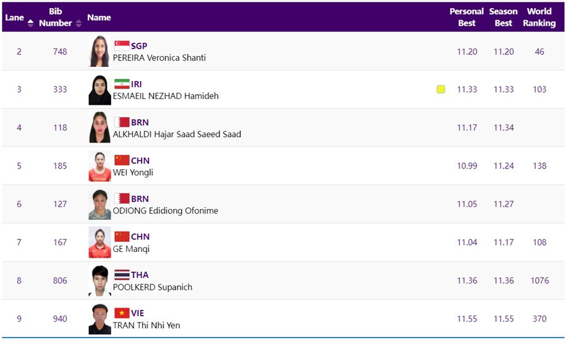Screen dimensions: 568x339
Task: Click China flag beside GE Manqi
Action: click(x=122, y=237)
